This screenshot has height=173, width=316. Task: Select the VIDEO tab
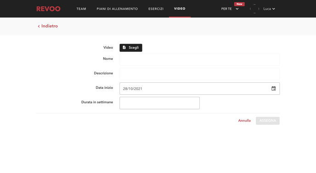click(180, 9)
